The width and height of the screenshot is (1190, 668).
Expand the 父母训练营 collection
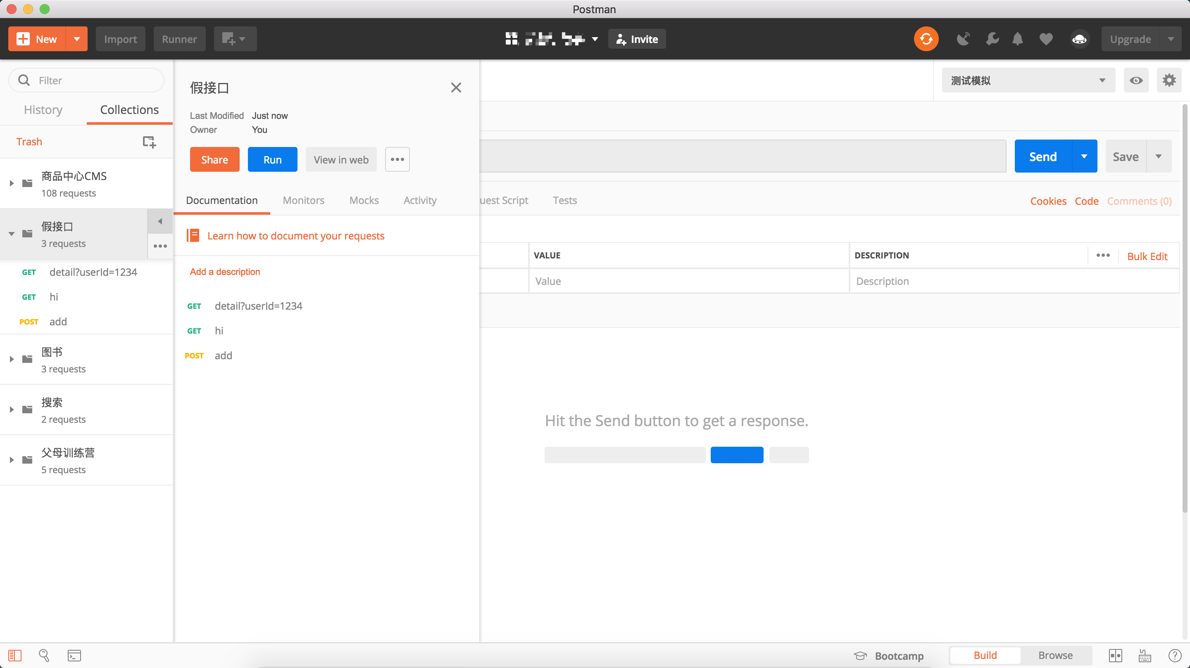[12, 460]
